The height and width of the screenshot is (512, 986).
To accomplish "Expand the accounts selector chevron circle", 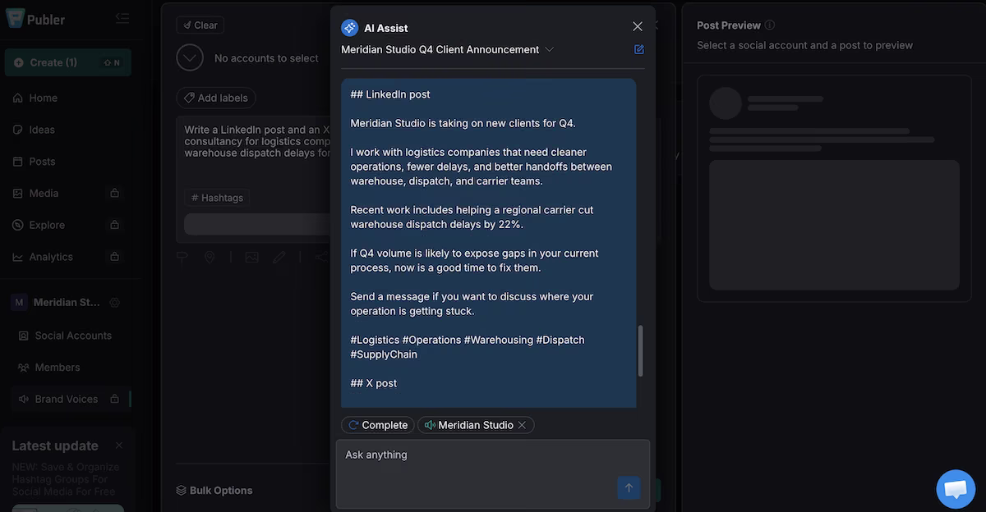I will click(190, 58).
